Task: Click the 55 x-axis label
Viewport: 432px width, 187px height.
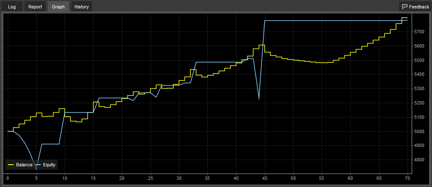Action: click(322, 178)
